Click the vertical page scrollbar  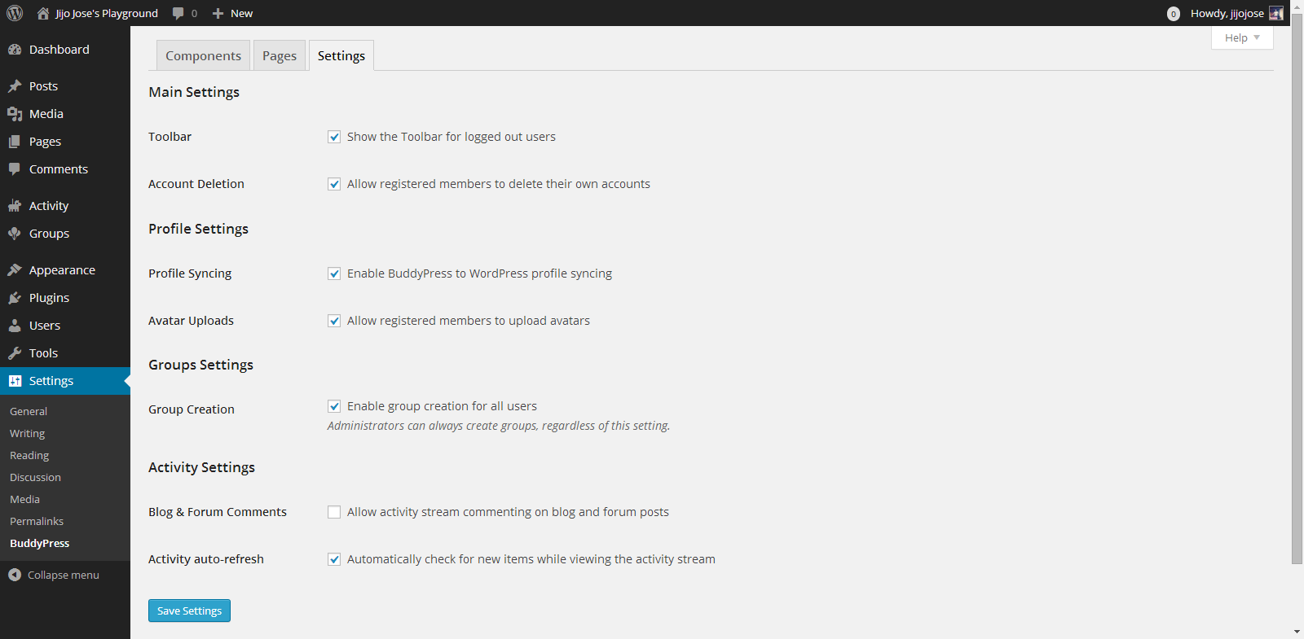click(x=1297, y=293)
